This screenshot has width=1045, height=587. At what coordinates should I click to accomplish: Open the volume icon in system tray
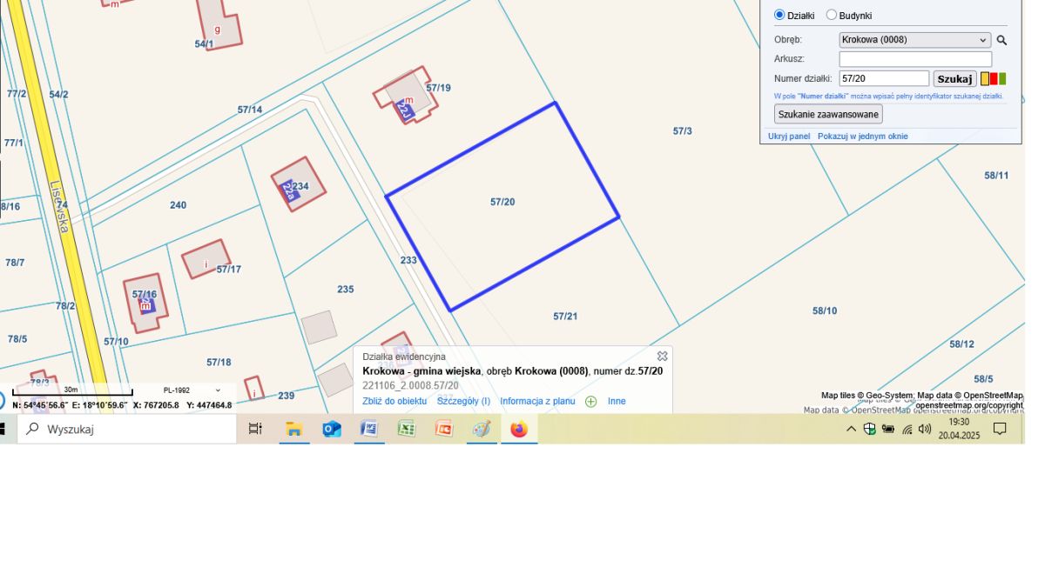click(924, 429)
